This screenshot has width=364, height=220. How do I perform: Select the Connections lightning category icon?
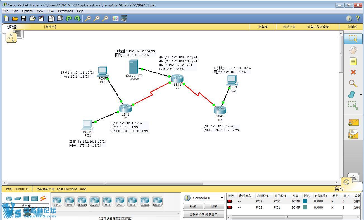coord(43,199)
